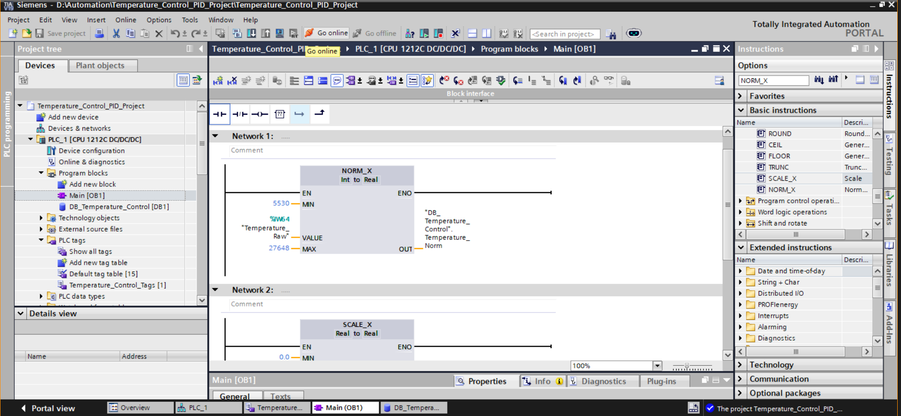Viewport: 901px width, 416px height.
Task: Click the Undo arrow icon
Action: (x=175, y=33)
